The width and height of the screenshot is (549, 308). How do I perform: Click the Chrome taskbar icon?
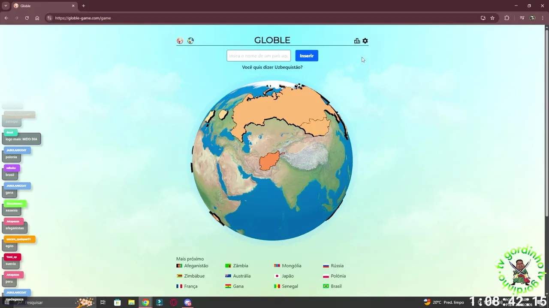point(145,302)
